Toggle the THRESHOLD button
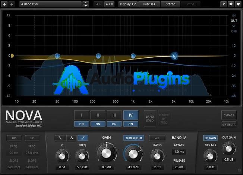 pos(134,138)
